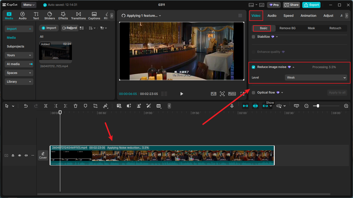Select the Transitions panel icon

[78, 15]
